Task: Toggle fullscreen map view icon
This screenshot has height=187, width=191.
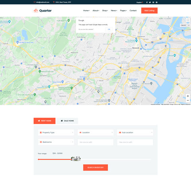Action: click(x=188, y=20)
